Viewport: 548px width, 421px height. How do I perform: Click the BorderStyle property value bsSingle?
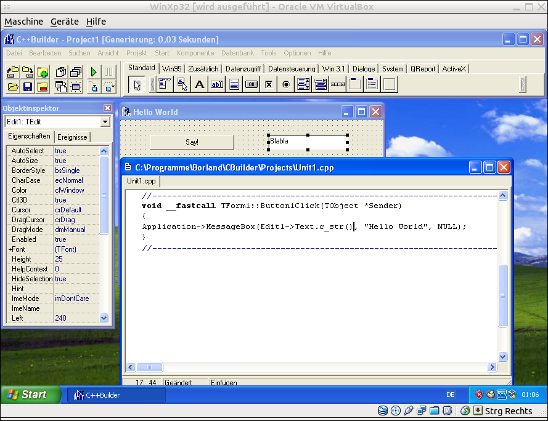(x=76, y=170)
